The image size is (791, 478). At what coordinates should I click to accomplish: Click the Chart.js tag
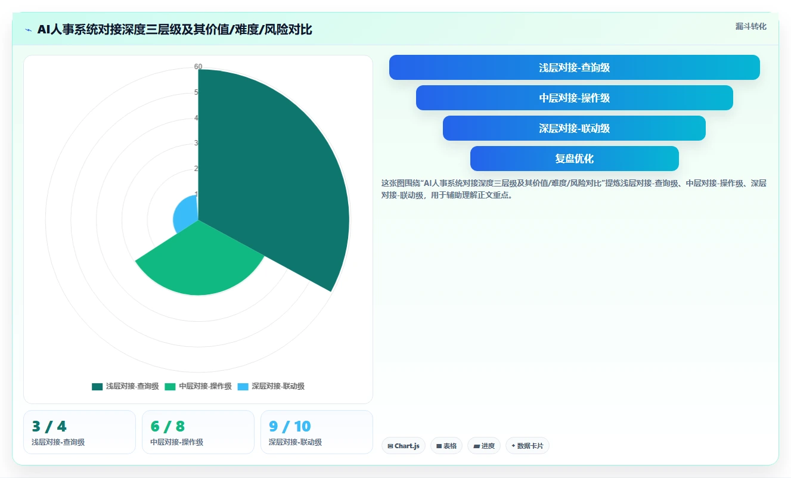pyautogui.click(x=404, y=446)
